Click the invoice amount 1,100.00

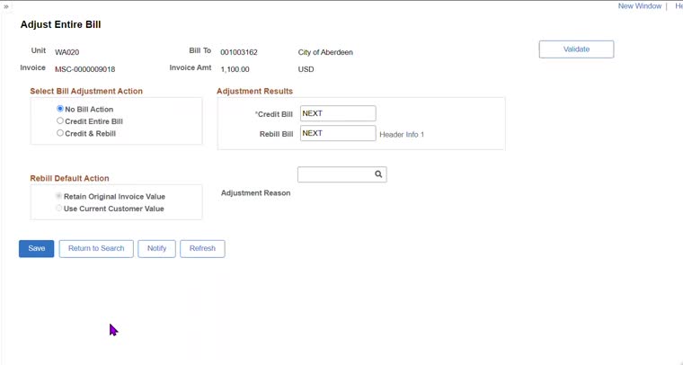coord(235,69)
